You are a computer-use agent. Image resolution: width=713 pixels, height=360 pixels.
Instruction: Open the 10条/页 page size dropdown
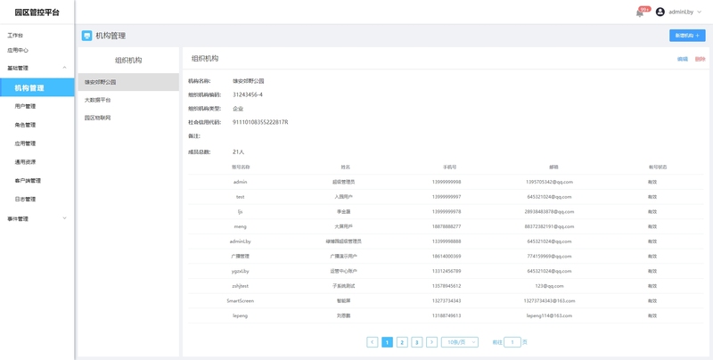click(x=460, y=342)
